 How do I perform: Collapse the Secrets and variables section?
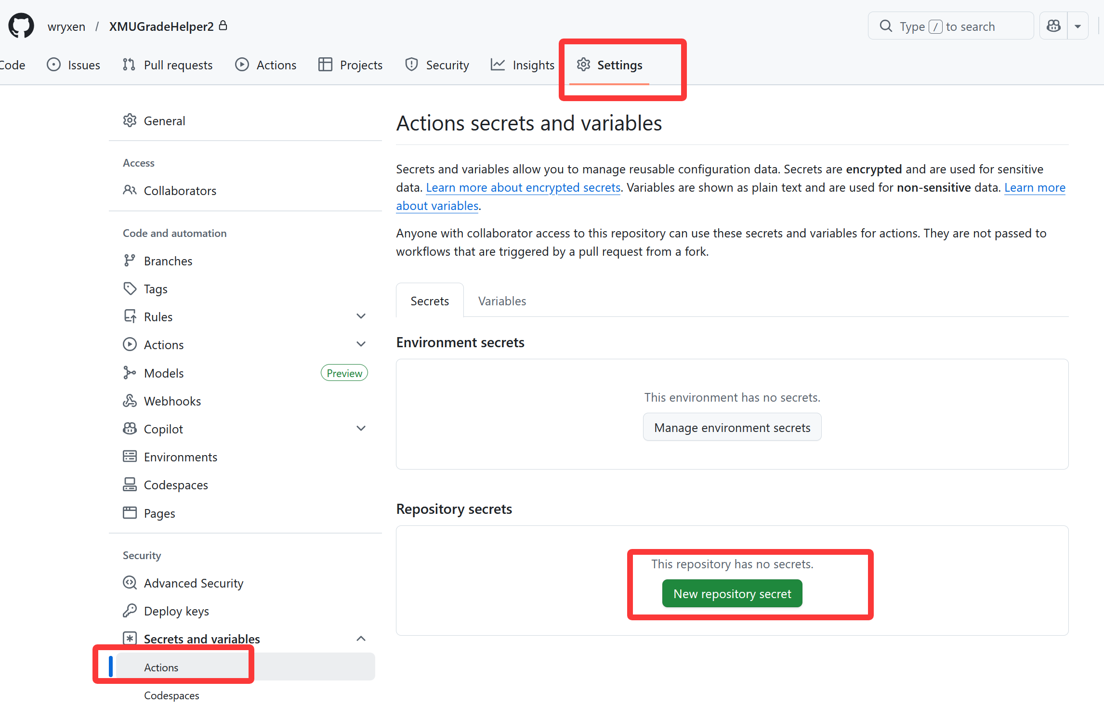[361, 639]
